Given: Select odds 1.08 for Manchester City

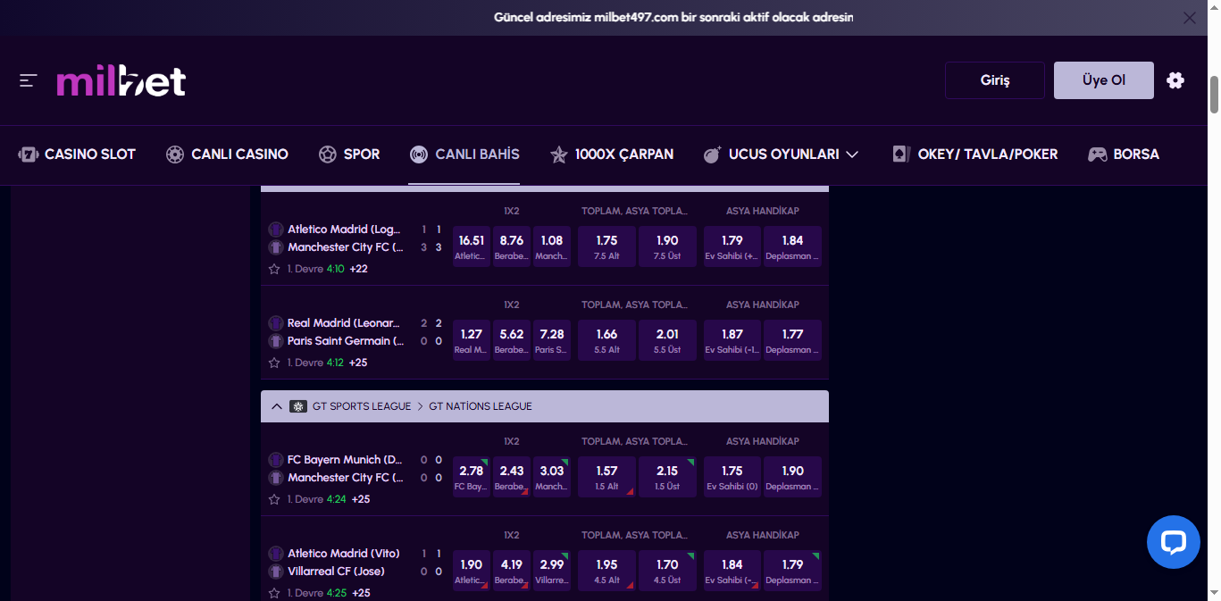Looking at the screenshot, I should (552, 246).
